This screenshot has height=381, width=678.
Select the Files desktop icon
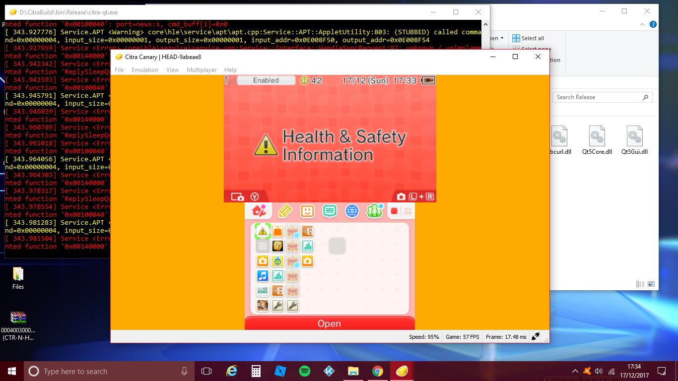pos(18,279)
